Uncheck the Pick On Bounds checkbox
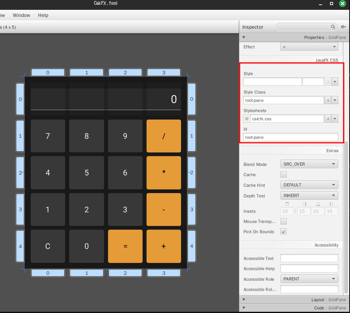 pyautogui.click(x=284, y=232)
